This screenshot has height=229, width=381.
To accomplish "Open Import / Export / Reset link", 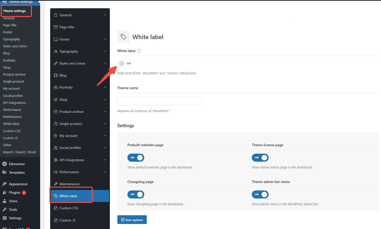I will click(19, 152).
